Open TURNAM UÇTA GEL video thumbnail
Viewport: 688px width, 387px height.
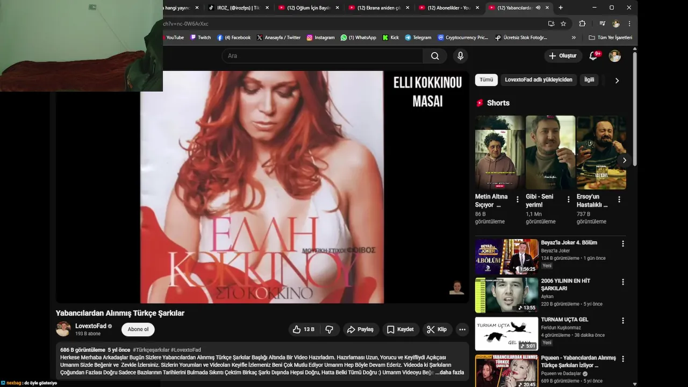[x=506, y=333]
